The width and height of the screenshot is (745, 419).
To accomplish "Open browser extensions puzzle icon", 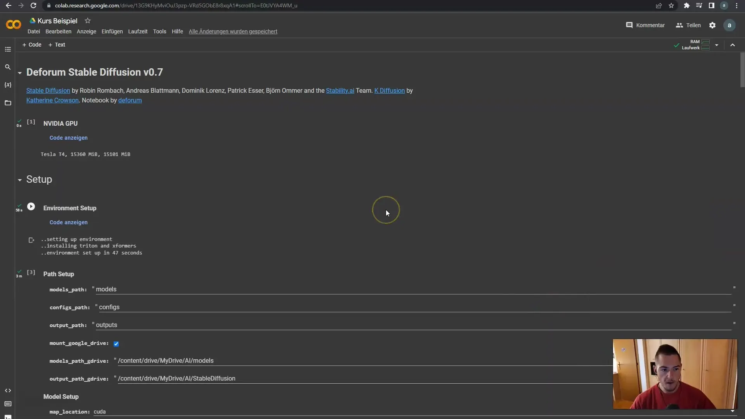I will [686, 5].
